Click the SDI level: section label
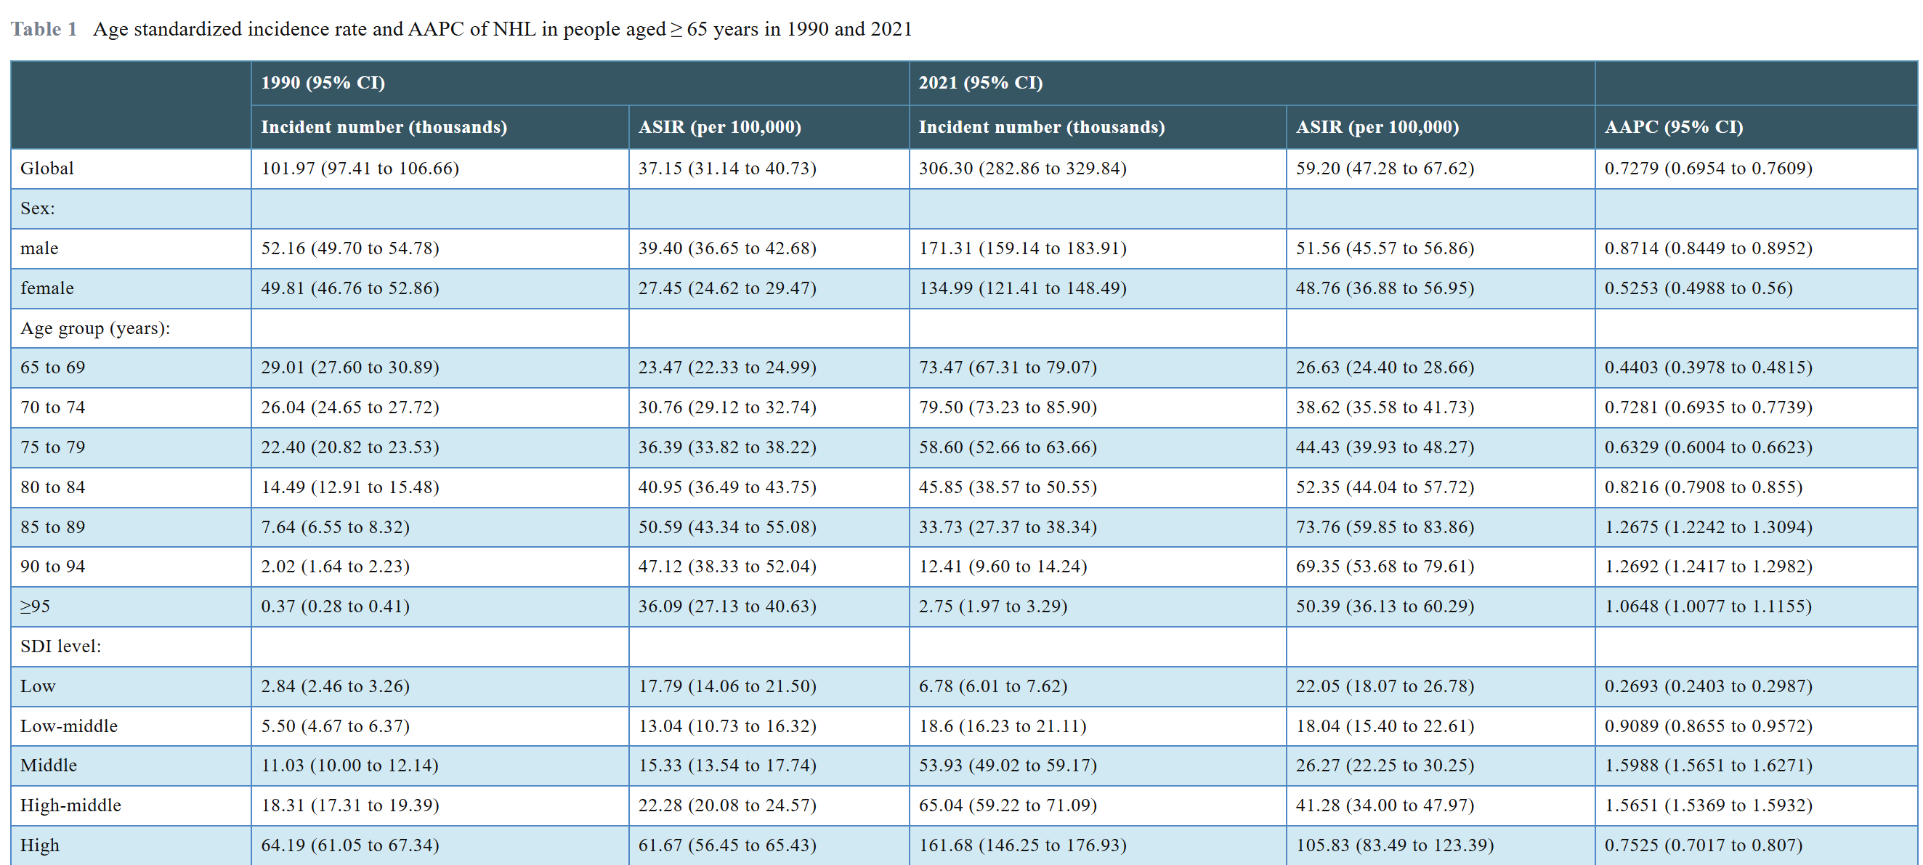The height and width of the screenshot is (865, 1923). coord(60,646)
